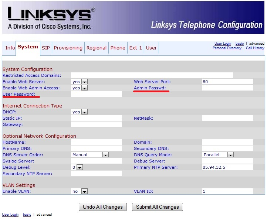Click the NetMask input field

tap(228, 118)
